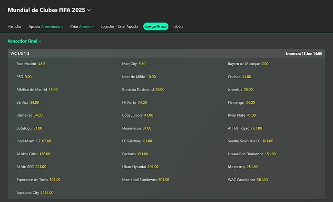This screenshot has width=333, height=202.
Task: Open the Partidas tab
Action: pos(15,26)
